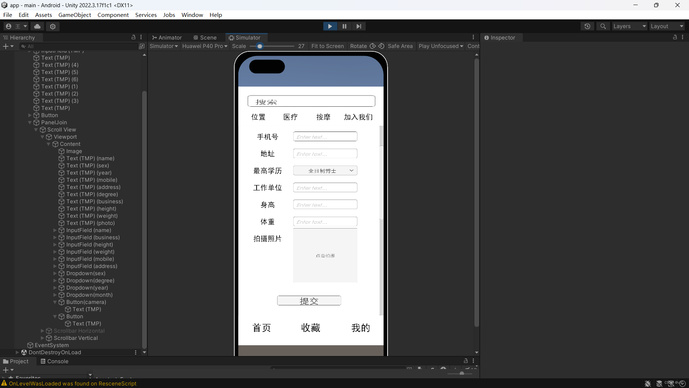Screen dimensions: 689x388
Task: Click the disabled debugger bug icon in status bar
Action: tap(648, 384)
